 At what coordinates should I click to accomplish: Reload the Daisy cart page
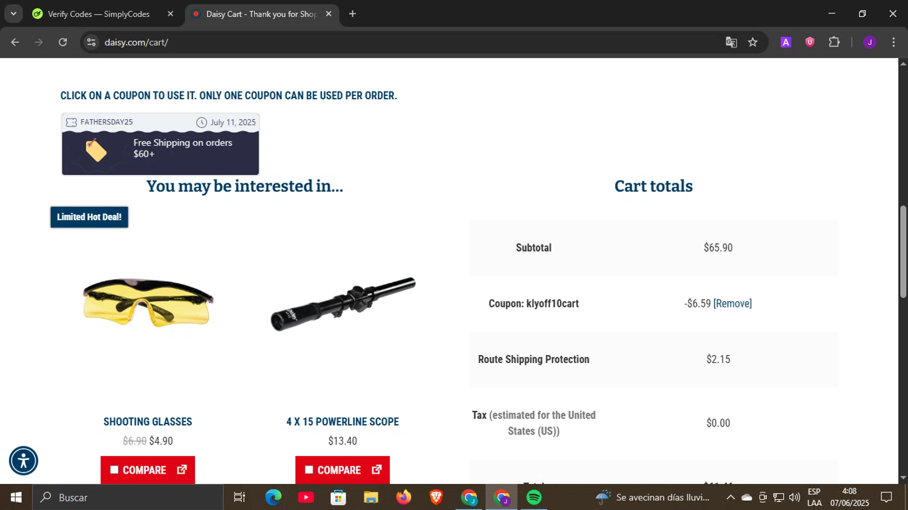tap(62, 42)
